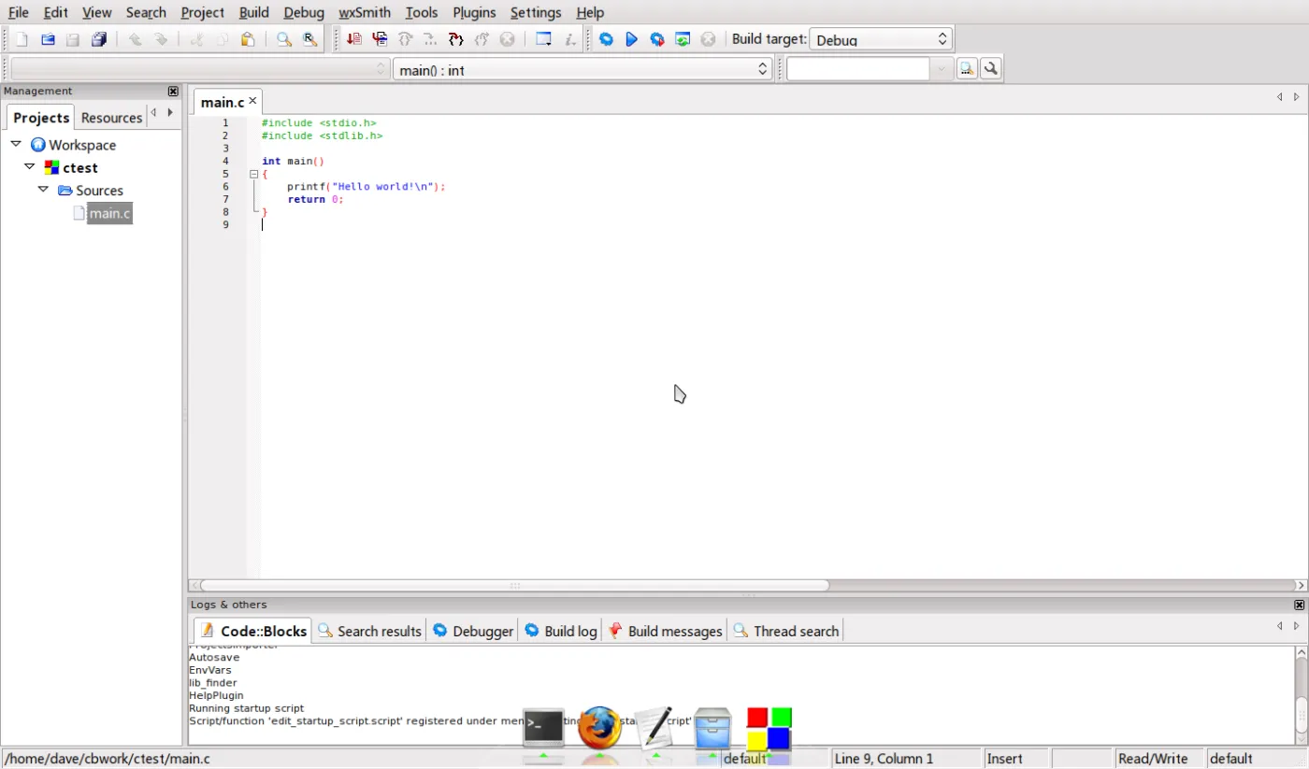
Task: Launch Firefox from the dock
Action: tap(599, 728)
